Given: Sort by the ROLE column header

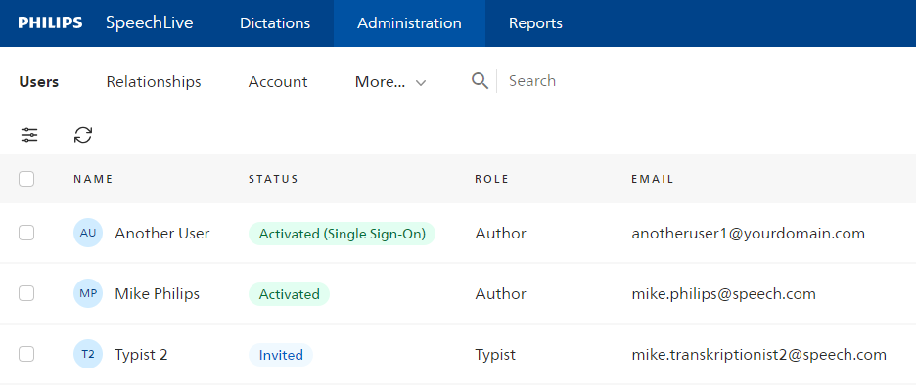Looking at the screenshot, I should [492, 179].
